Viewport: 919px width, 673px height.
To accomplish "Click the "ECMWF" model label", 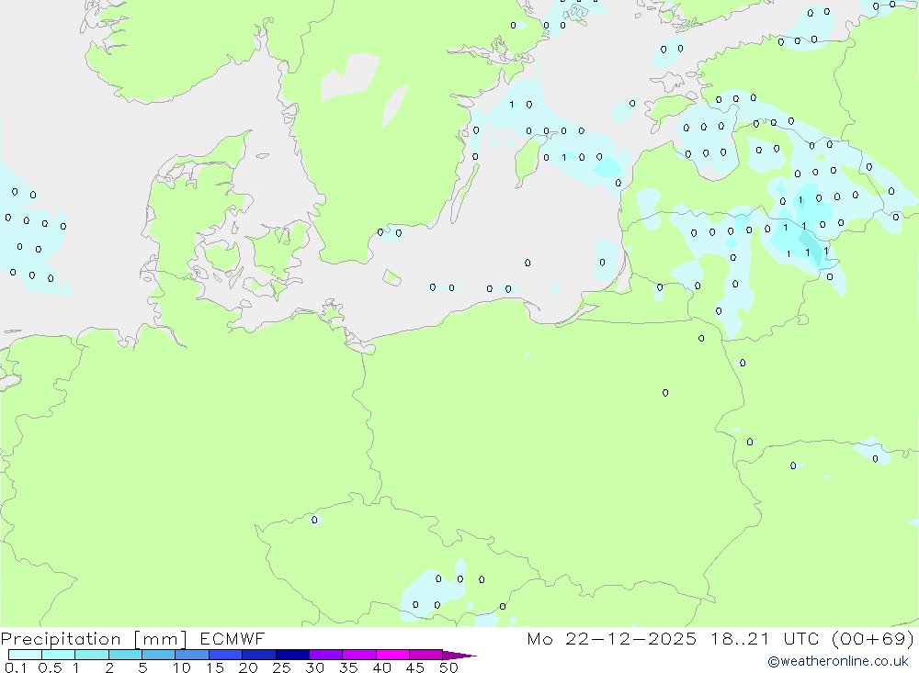I will click(233, 638).
